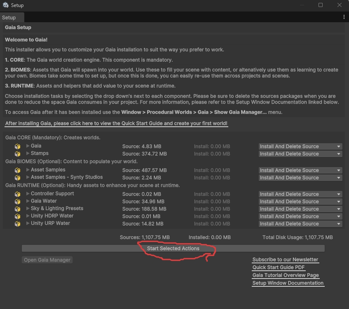Click package icon beside Unity HDRP Water
The height and width of the screenshot is (309, 349).
point(18,216)
